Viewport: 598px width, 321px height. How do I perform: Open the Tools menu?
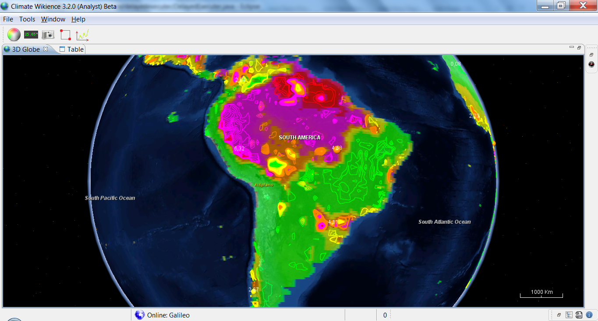(x=27, y=19)
